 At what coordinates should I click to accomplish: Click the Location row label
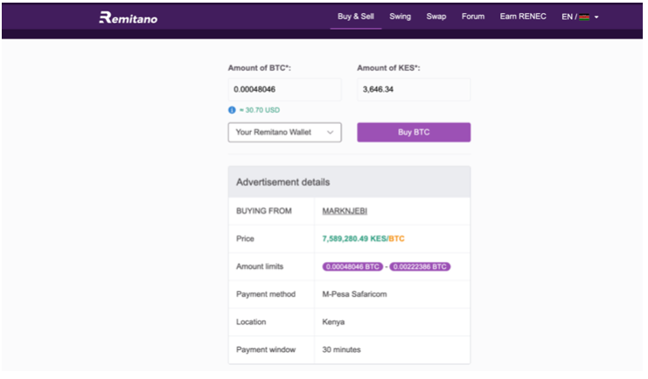pyautogui.click(x=251, y=322)
